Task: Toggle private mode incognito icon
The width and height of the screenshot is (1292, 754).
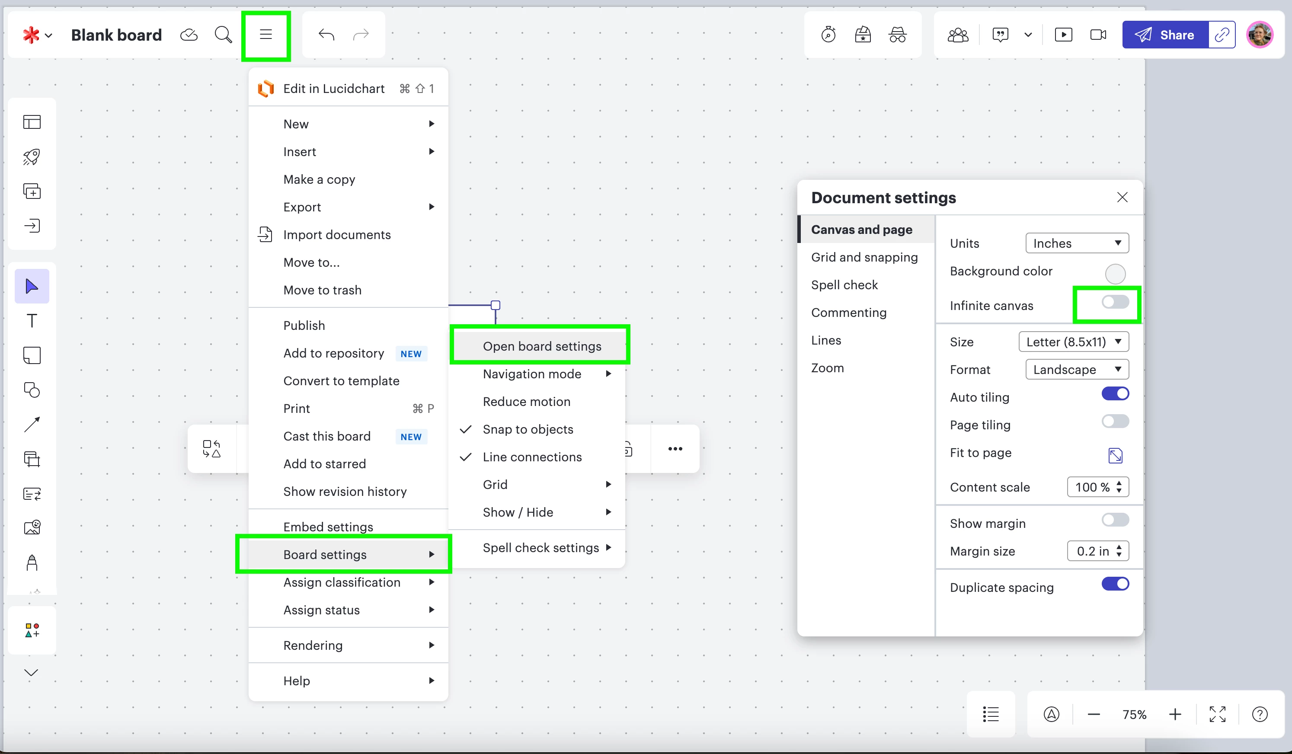Action: click(897, 35)
